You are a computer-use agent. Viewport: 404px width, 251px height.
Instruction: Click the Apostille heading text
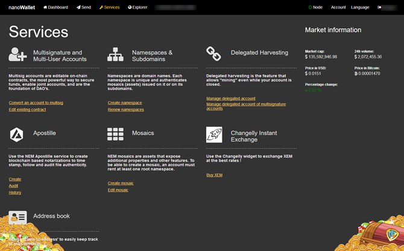tap(44, 133)
